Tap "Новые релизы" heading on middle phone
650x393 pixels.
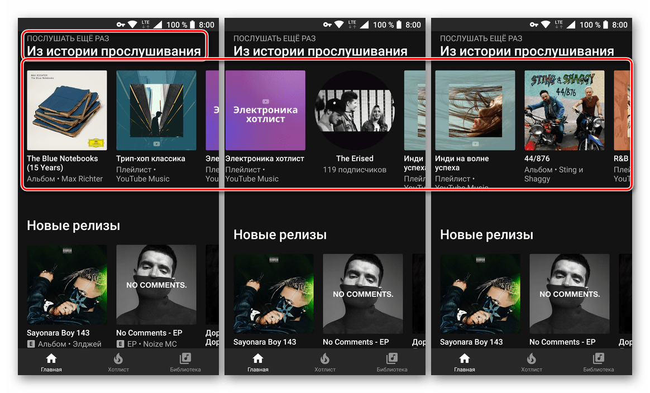coord(280,234)
